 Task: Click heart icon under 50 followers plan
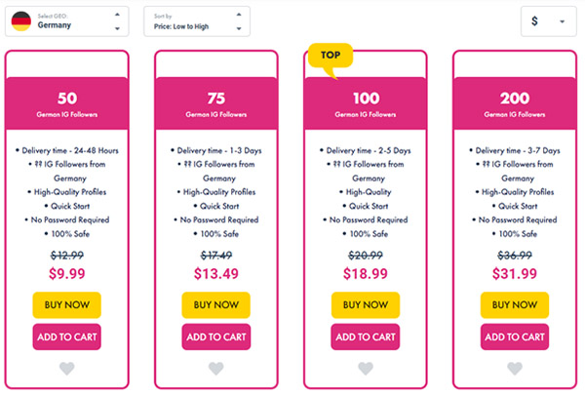[66, 369]
